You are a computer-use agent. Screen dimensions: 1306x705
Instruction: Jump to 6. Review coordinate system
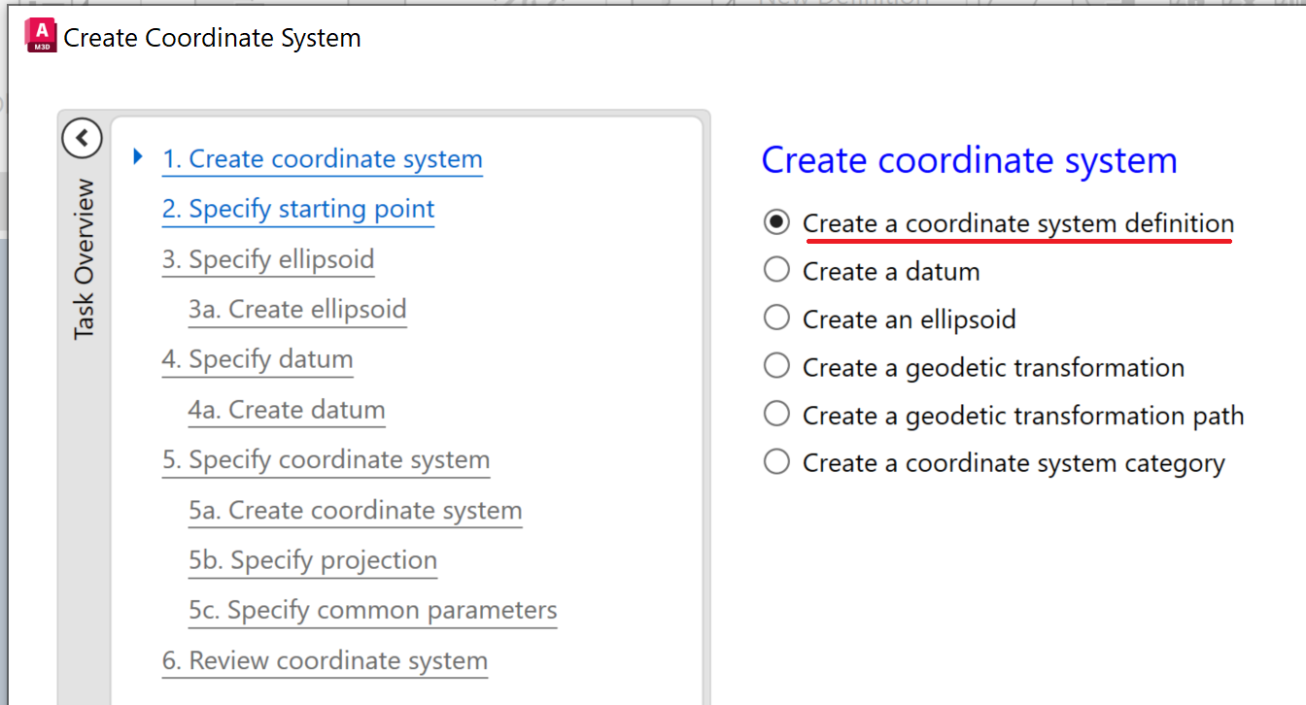(x=325, y=660)
